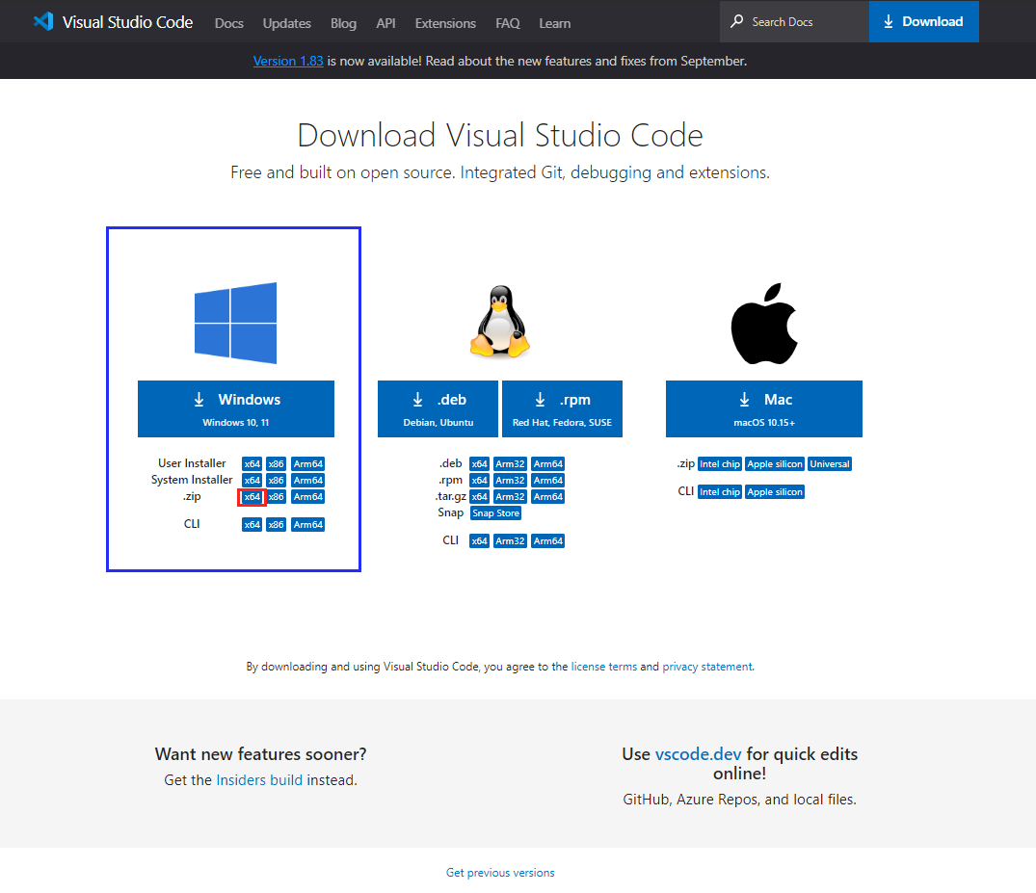Image resolution: width=1036 pixels, height=893 pixels.
Task: Open the Docs menu item
Action: 229,23
